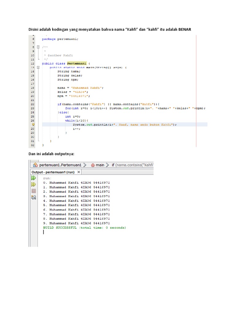Click chevron after pertemuan1.Pertemuan1 breadcrumb

(85, 165)
